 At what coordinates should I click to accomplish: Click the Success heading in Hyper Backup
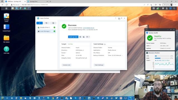pos(72,25)
